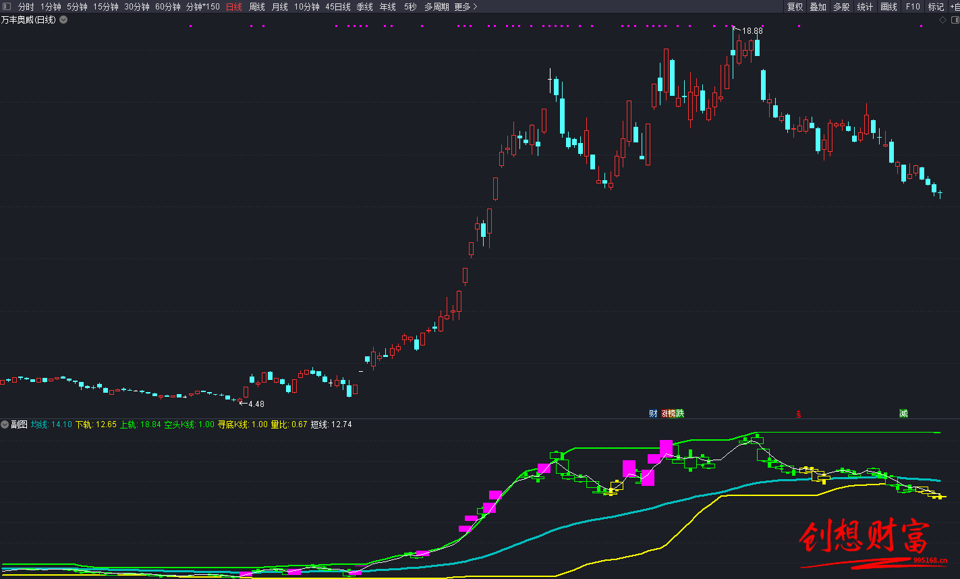Click the 副图 sub-chart label
Viewport: 960px width, 579px height.
[x=20, y=424]
